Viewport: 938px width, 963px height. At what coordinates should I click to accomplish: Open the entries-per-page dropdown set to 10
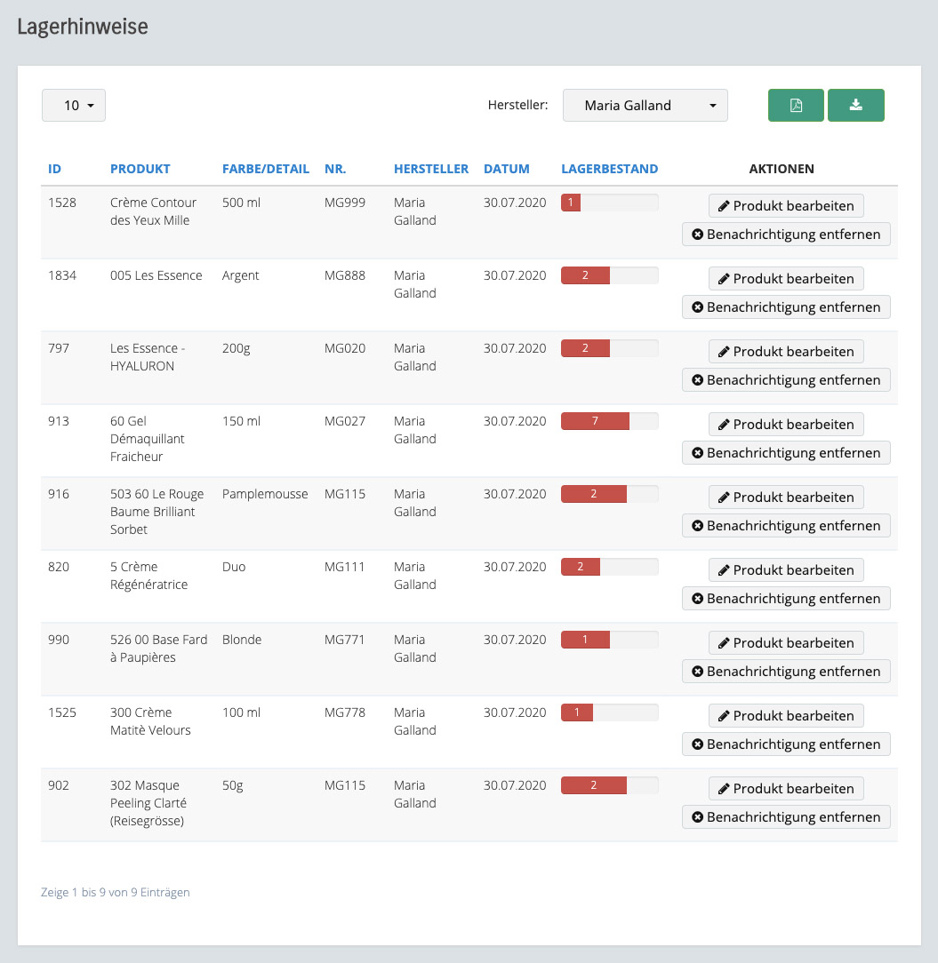click(74, 105)
